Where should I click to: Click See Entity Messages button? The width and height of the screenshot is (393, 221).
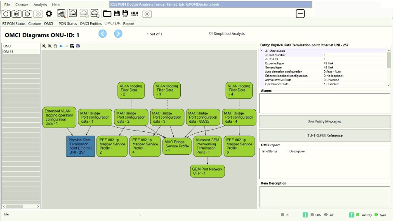[x=324, y=121]
